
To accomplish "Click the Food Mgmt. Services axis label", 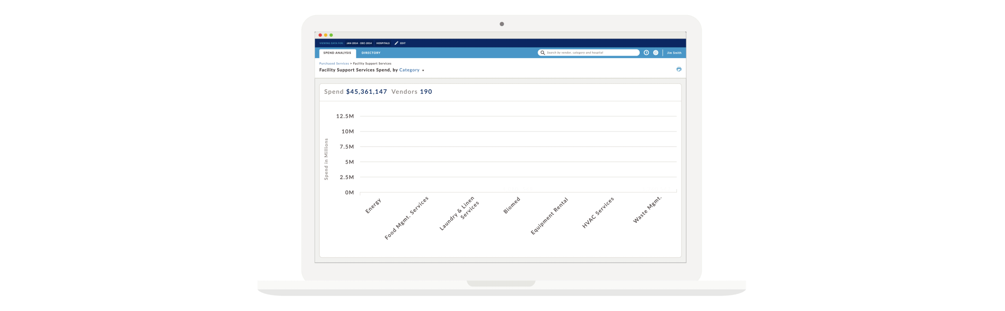I will [x=407, y=218].
